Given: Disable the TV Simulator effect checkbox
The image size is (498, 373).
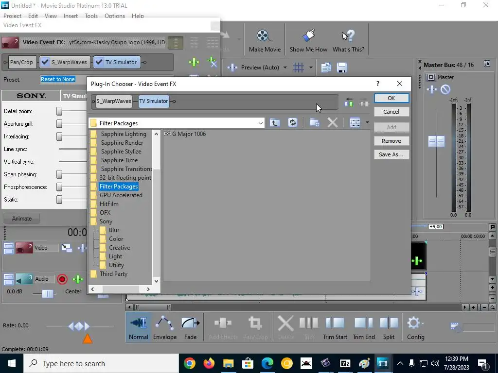Looking at the screenshot, I should (x=99, y=62).
